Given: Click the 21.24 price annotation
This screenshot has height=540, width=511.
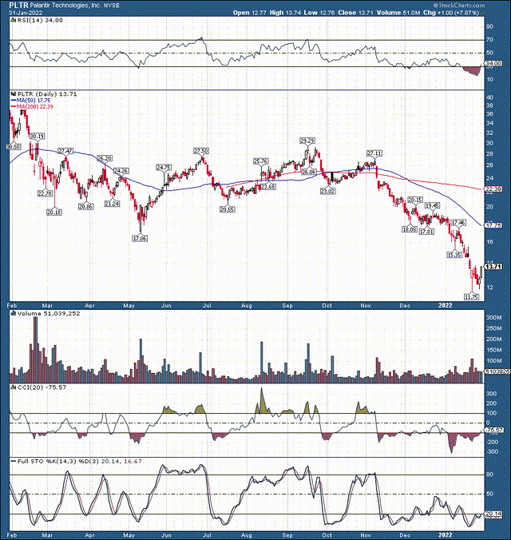Looking at the screenshot, I should point(112,204).
